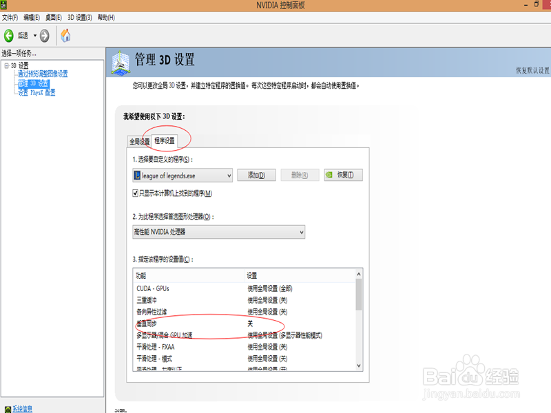Click the 多显示器性能模式 setting value
The width and height of the screenshot is (551, 413).
pos(284,335)
